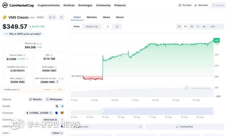The width and height of the screenshot is (226, 136).
Task: Expand the Explorers dropdown chevron
Action: coord(62,120)
